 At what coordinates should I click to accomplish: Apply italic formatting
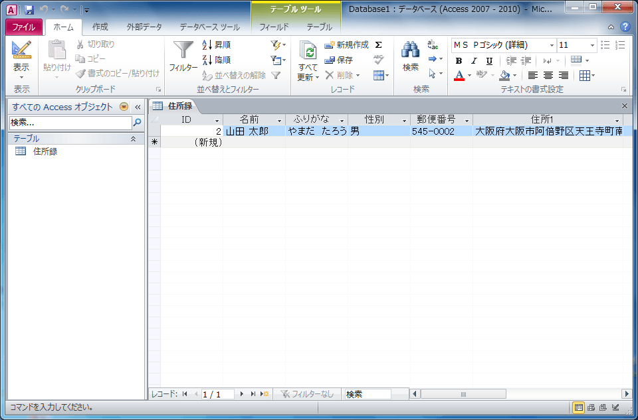point(474,61)
